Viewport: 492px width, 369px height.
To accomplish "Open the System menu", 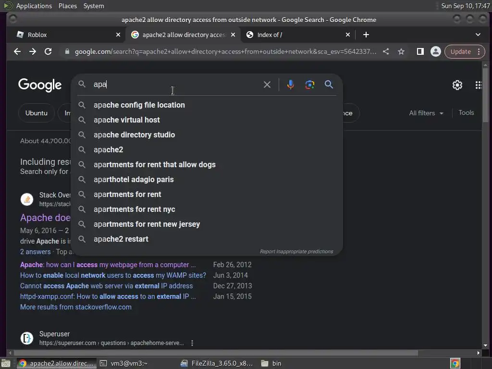I will pos(94,6).
